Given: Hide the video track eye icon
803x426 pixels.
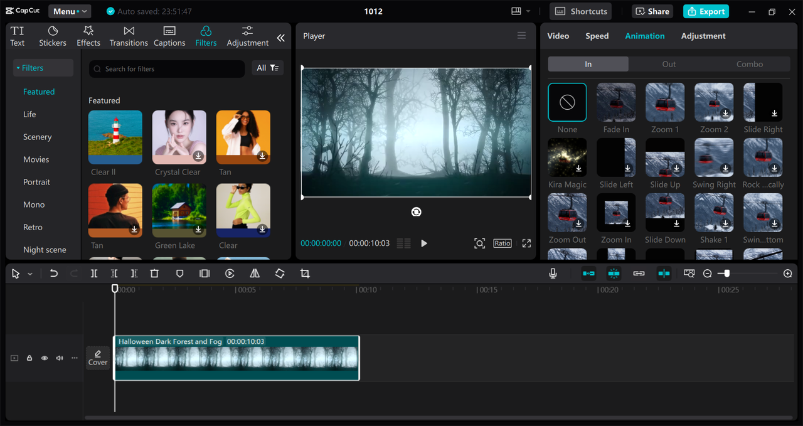Looking at the screenshot, I should (x=45, y=358).
